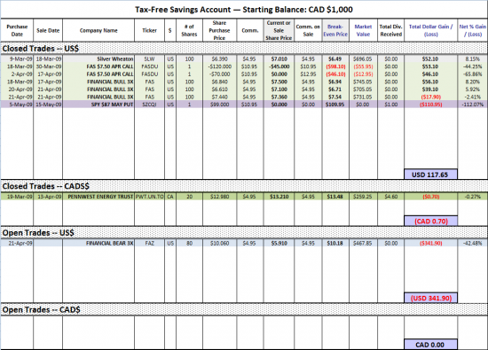Select the '$13.210' sale share price cell
The image size is (488, 350).
point(279,197)
